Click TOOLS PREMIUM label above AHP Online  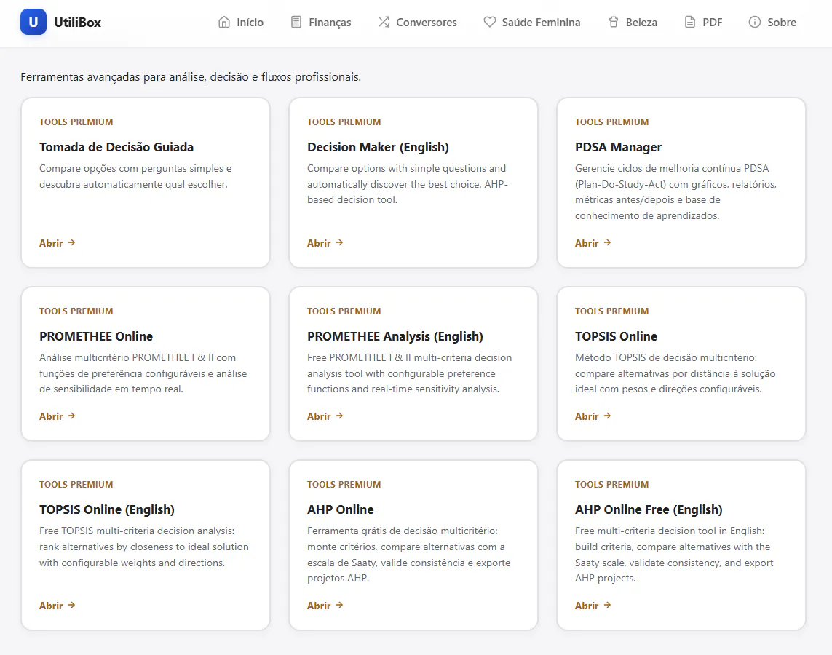tap(344, 484)
